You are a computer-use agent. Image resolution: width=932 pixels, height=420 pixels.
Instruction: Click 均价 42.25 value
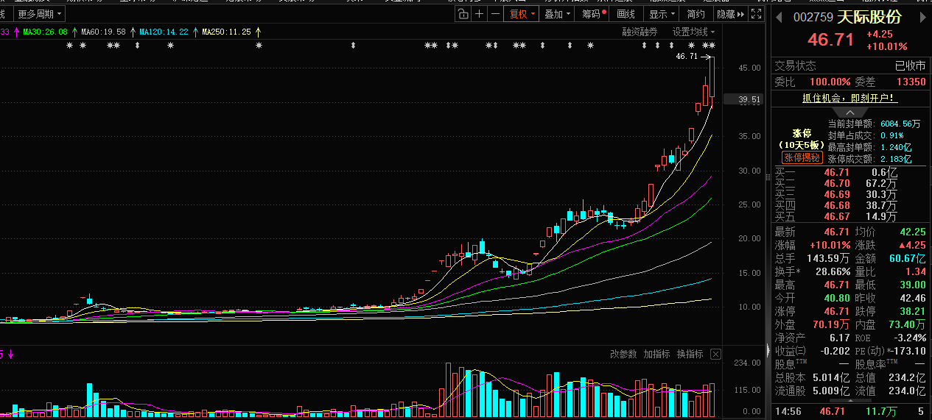913,232
